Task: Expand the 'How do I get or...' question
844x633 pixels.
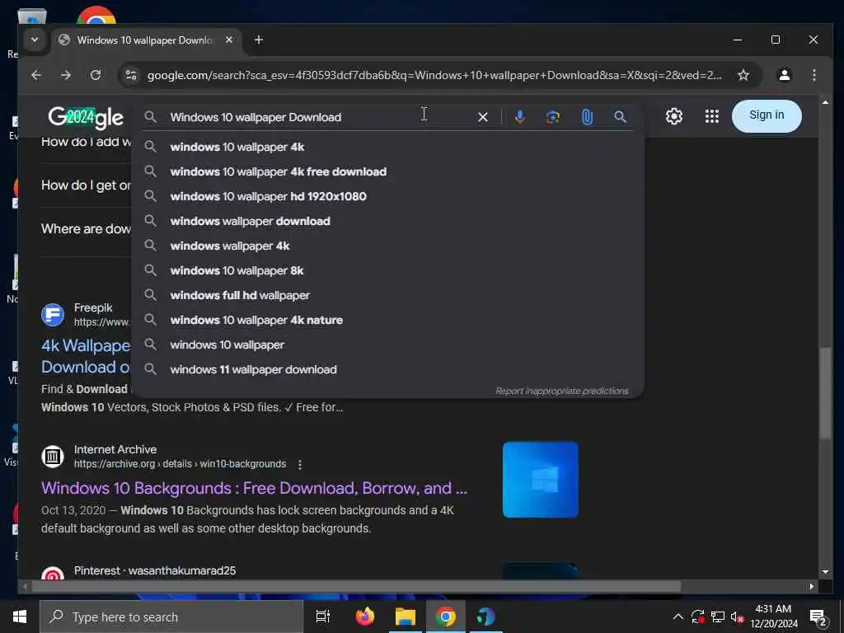Action: coord(86,185)
